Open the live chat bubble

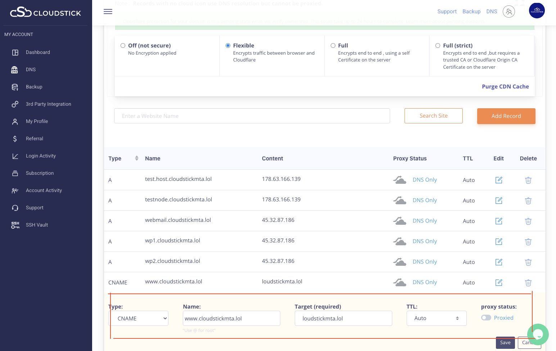click(x=538, y=334)
